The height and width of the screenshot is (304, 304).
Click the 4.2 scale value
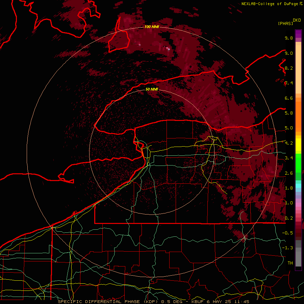[289, 143]
